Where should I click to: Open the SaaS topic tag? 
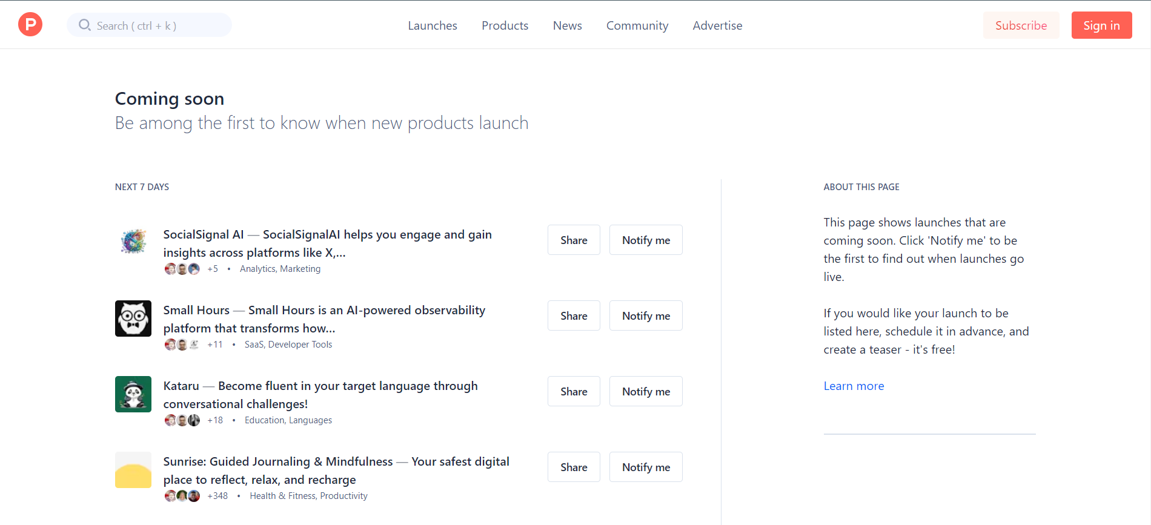click(254, 345)
